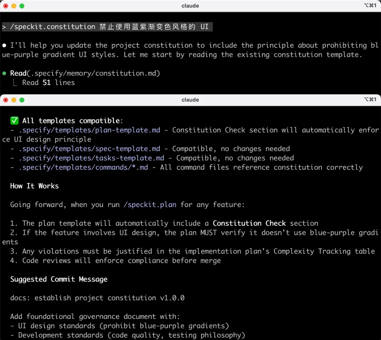Click the bottom window's claude title

pyautogui.click(x=190, y=100)
